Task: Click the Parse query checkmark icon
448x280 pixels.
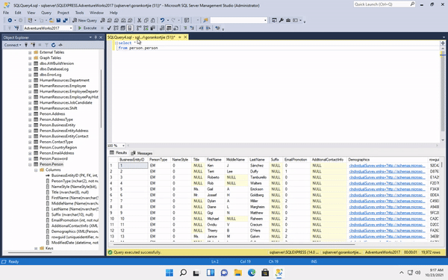Action: 109,28
